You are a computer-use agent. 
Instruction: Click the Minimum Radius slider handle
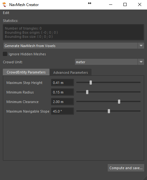[87, 92]
